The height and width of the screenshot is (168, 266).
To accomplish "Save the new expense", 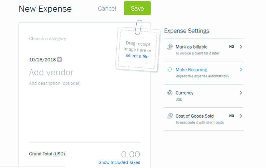I will pos(137,8).
